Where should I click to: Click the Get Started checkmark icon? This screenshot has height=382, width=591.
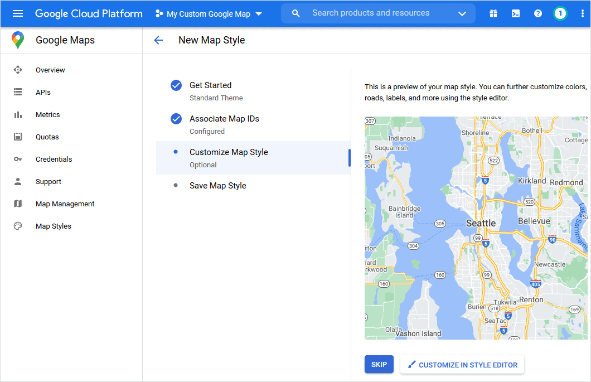[176, 85]
